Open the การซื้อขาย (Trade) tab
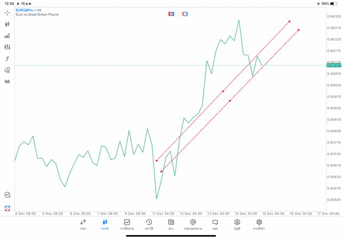342x239 pixels. [127, 225]
